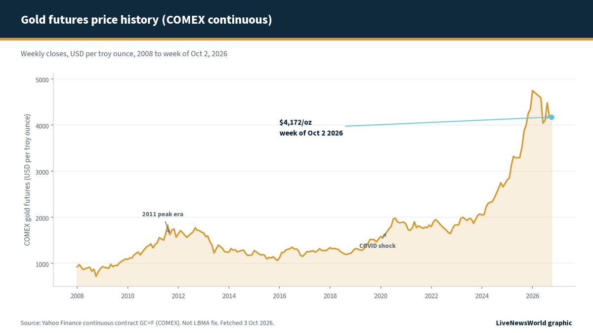Click the x-axis tick label '2024'
593x333 pixels.
click(x=482, y=296)
